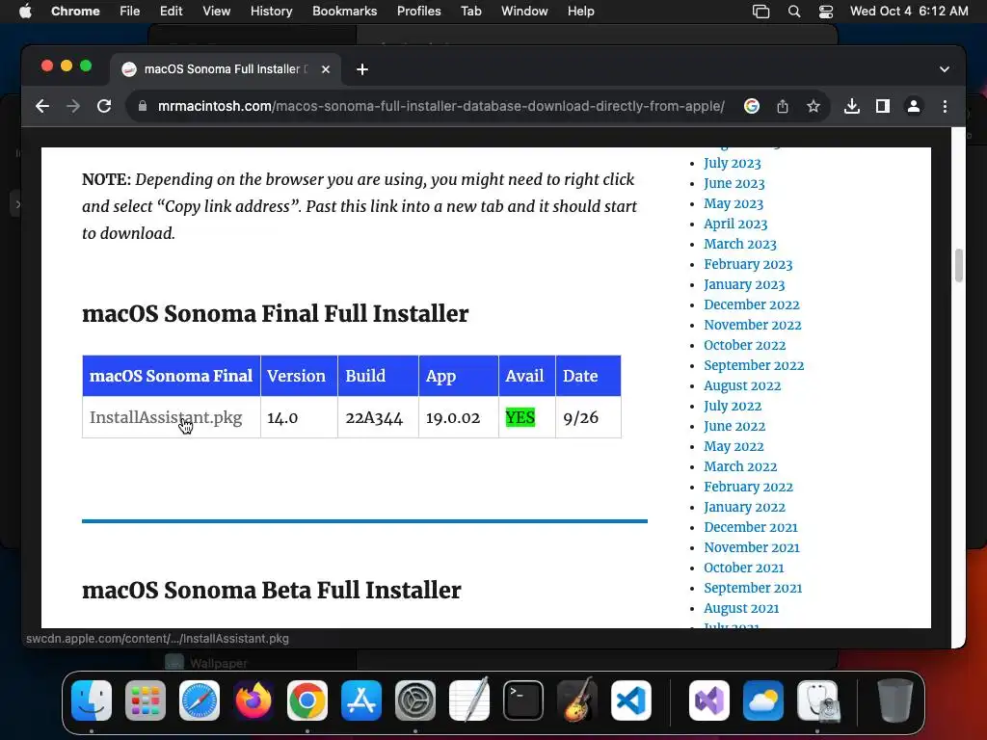Screen dimensions: 987x740
Task: Open Safari from the Dock
Action: [200, 700]
